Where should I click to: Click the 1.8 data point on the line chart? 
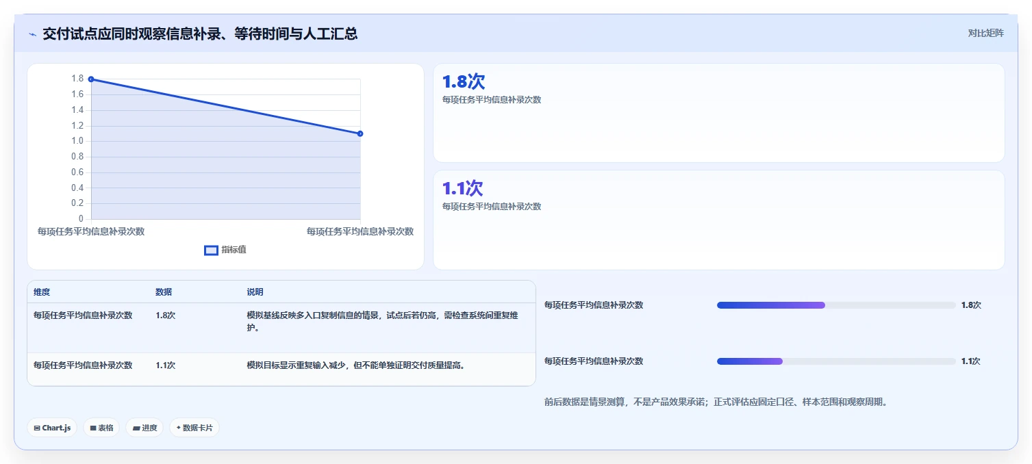click(91, 79)
